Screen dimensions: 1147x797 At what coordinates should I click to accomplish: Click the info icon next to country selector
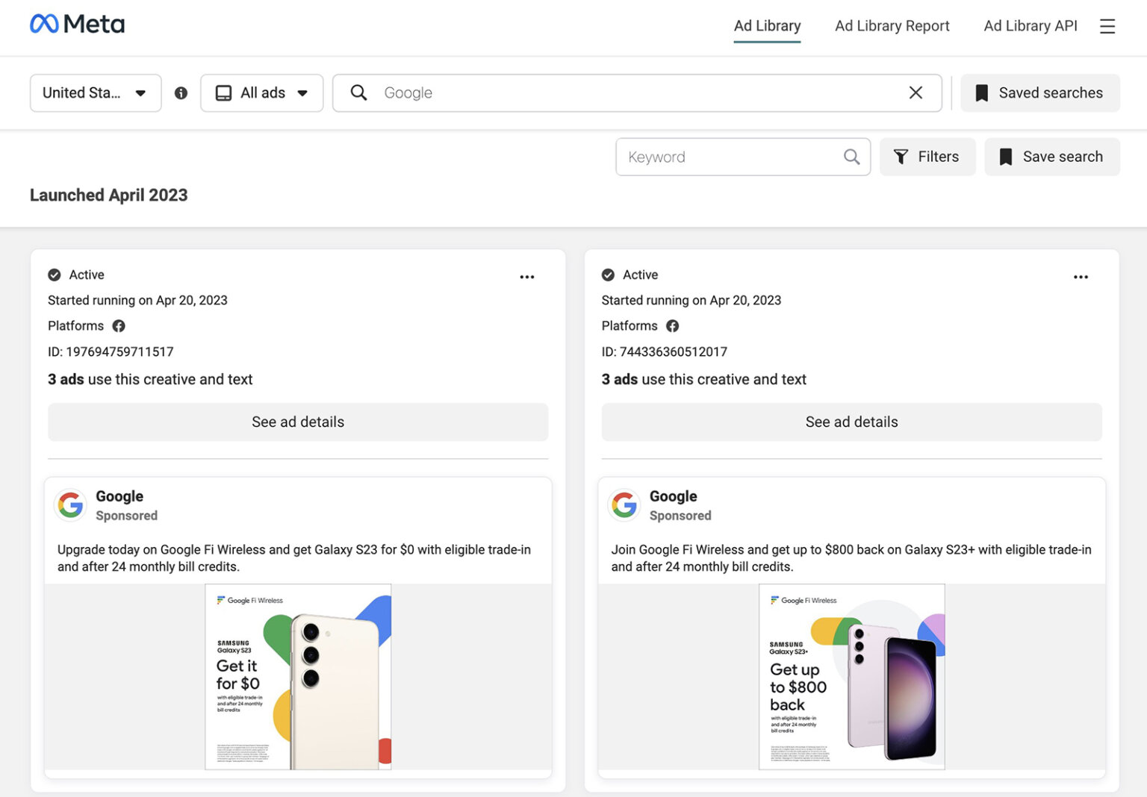point(181,93)
